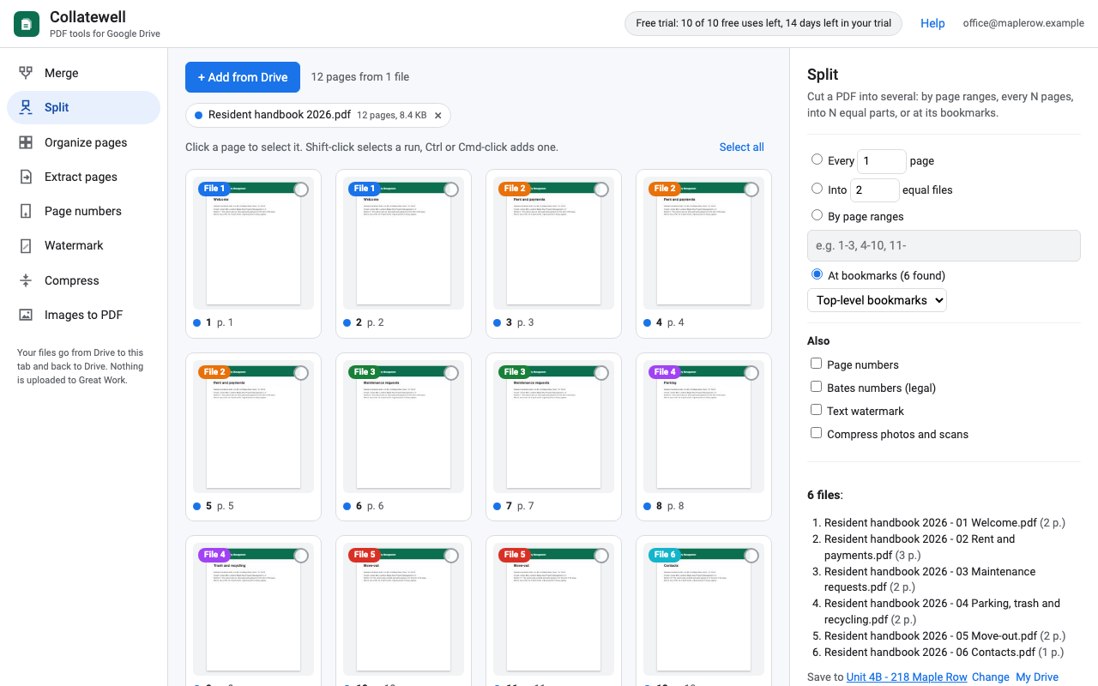Screen dimensions: 1098x686
Task: Open the Compress tool label
Action: [x=72, y=280]
